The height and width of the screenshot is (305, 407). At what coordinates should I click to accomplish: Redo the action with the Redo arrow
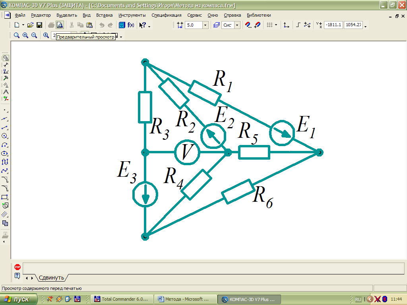pyautogui.click(x=110, y=25)
